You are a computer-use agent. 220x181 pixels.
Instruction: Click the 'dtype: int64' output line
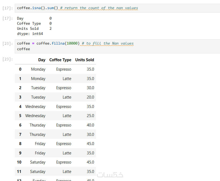[x=30, y=34]
